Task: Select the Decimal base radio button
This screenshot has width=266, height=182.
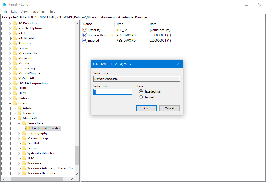Action: pos(141,97)
